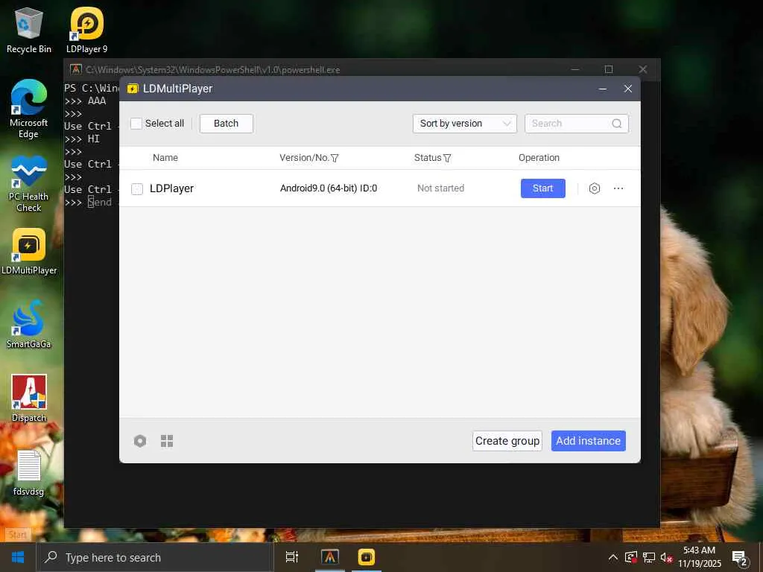
Task: Close the LDMultiPlayer window
Action: tap(627, 89)
